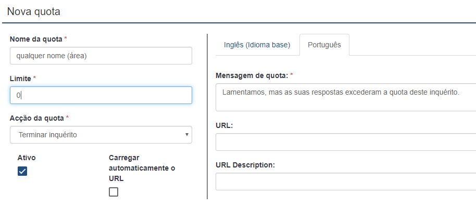Image resolution: width=476 pixels, height=207 pixels.
Task: Uncheck the Ativo checkbox
Action: pos(22,171)
